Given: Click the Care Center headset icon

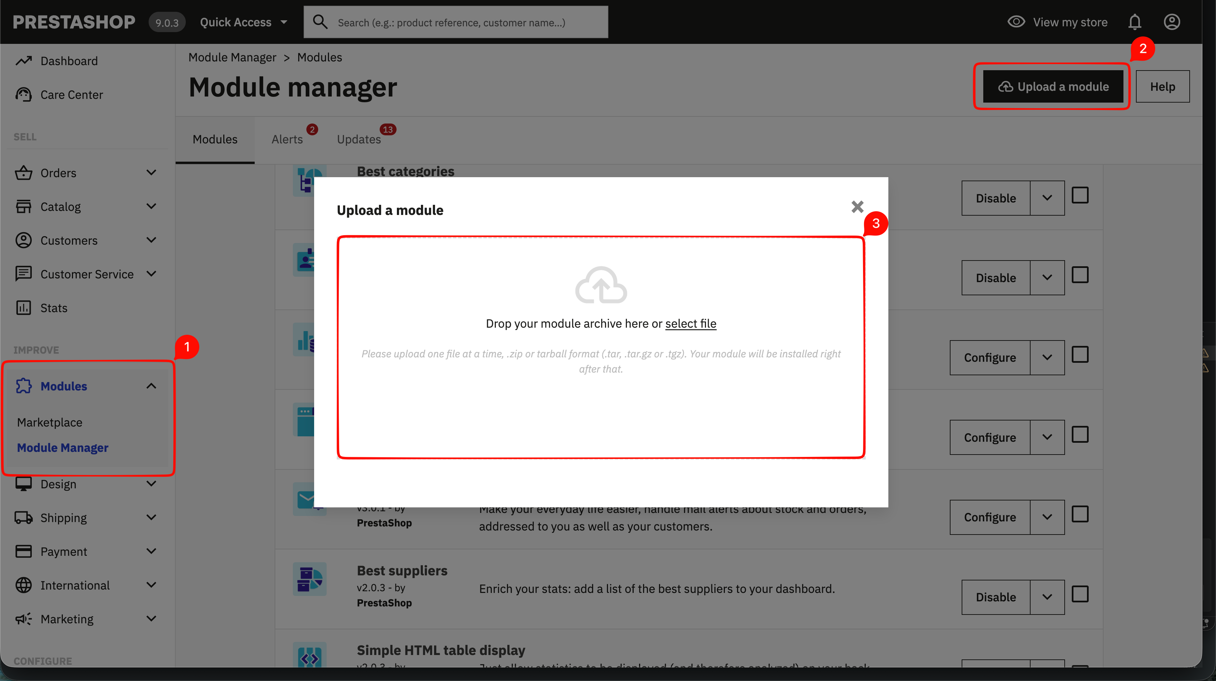Looking at the screenshot, I should [x=24, y=95].
